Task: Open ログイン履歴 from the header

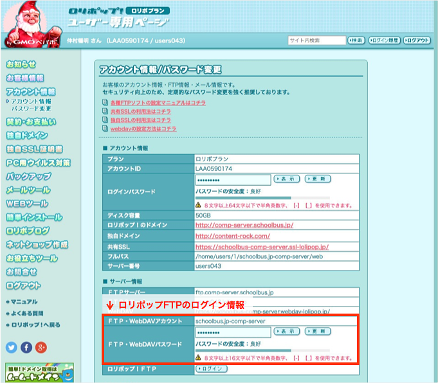Action: point(385,40)
